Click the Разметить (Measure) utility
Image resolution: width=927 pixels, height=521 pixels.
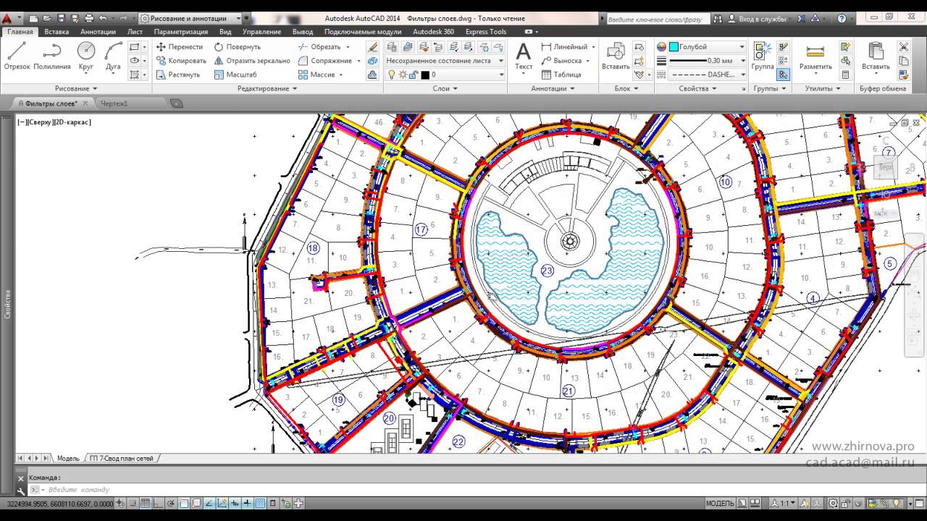tap(815, 56)
